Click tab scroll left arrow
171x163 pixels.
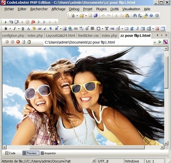pyautogui.click(x=157, y=35)
